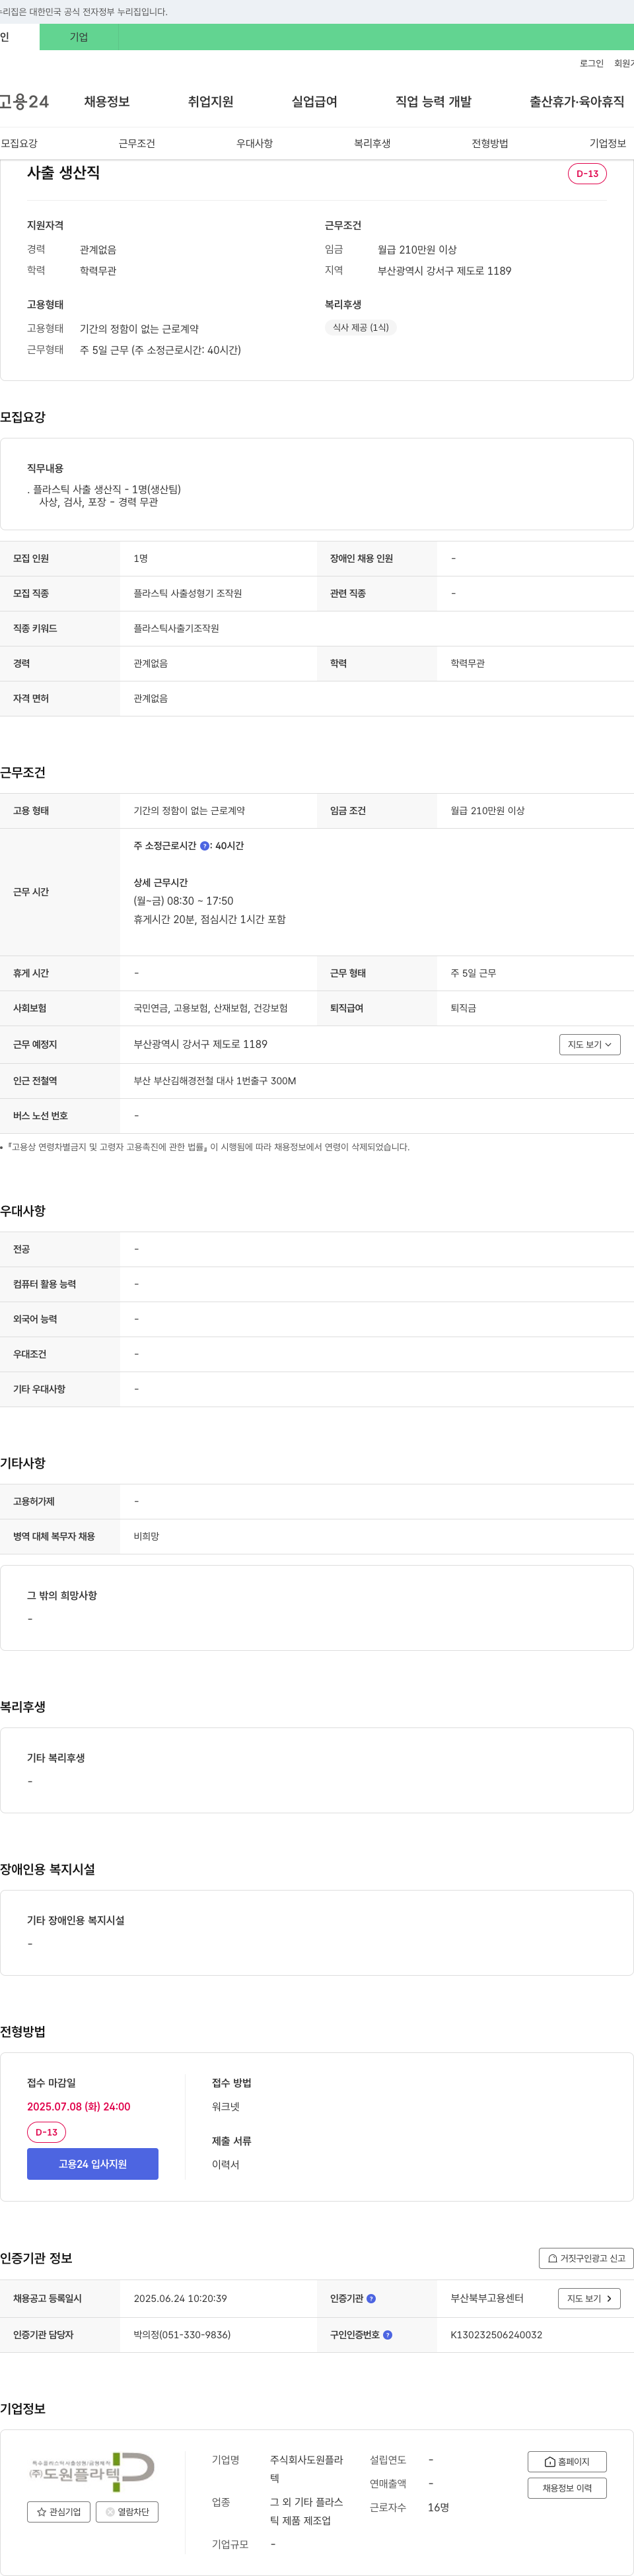Jump to the 근무조건 section tab
The width and height of the screenshot is (634, 2576).
coord(137,144)
